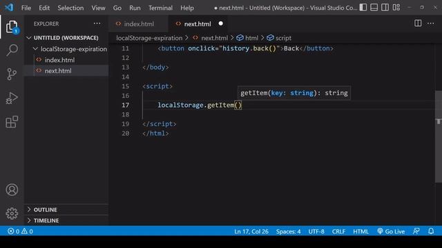Screen dimensions: 442x248
Task: Click the </body> closing tag text
Action: coord(155,68)
